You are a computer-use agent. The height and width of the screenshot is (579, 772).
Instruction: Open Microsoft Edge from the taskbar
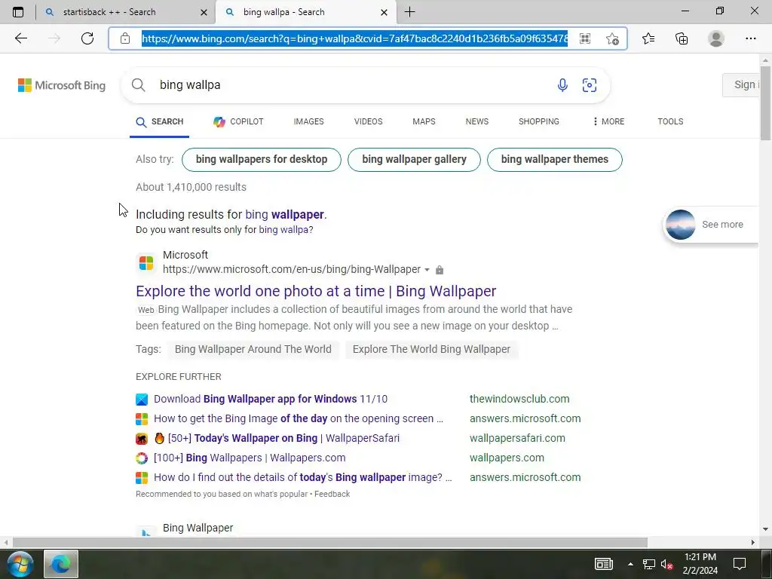tap(61, 564)
